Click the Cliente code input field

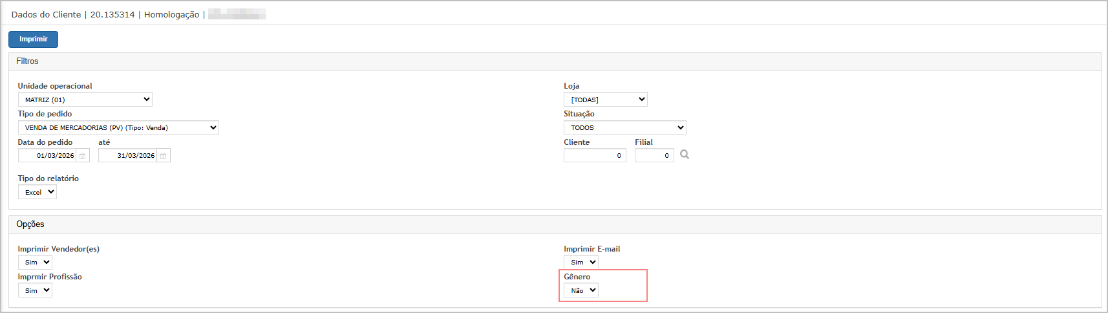(595, 156)
